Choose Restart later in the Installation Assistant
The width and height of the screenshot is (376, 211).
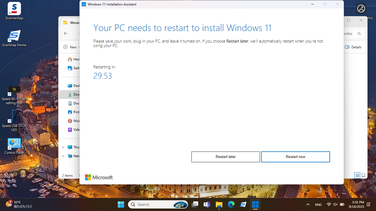tap(226, 157)
